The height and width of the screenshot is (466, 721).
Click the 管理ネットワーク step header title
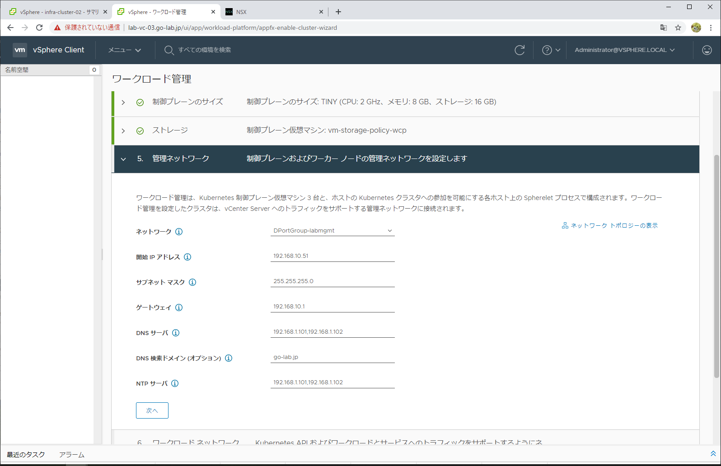coord(181,159)
